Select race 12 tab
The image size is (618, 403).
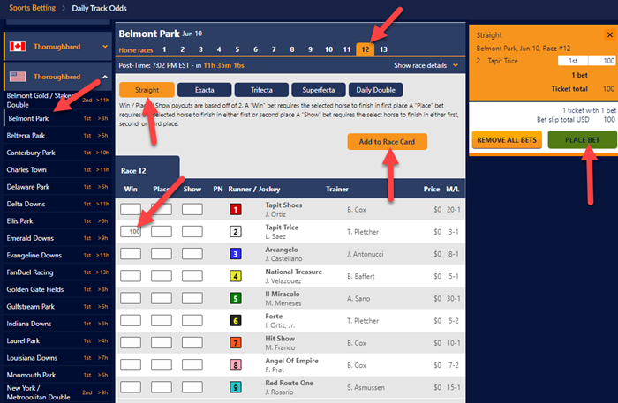click(366, 49)
